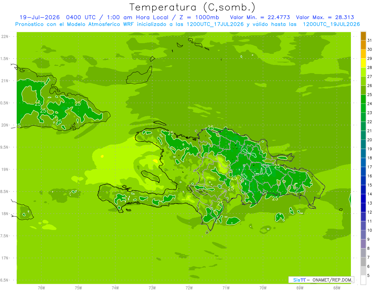Click the "22N" latitude label
The image size is (378, 292).
pyautogui.click(x=5, y=37)
